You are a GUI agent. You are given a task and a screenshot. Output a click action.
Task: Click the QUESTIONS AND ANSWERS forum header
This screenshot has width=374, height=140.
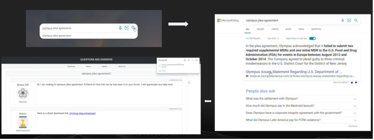tap(96, 60)
